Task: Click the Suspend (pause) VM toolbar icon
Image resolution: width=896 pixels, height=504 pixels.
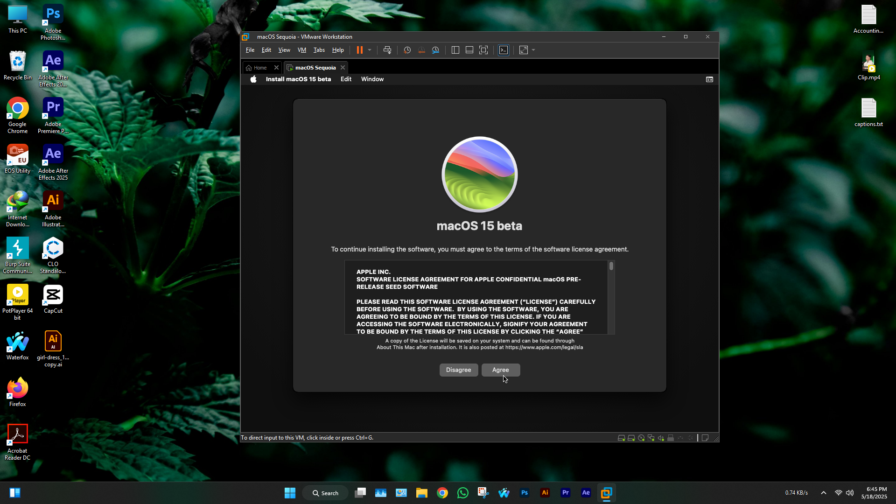Action: (x=359, y=50)
